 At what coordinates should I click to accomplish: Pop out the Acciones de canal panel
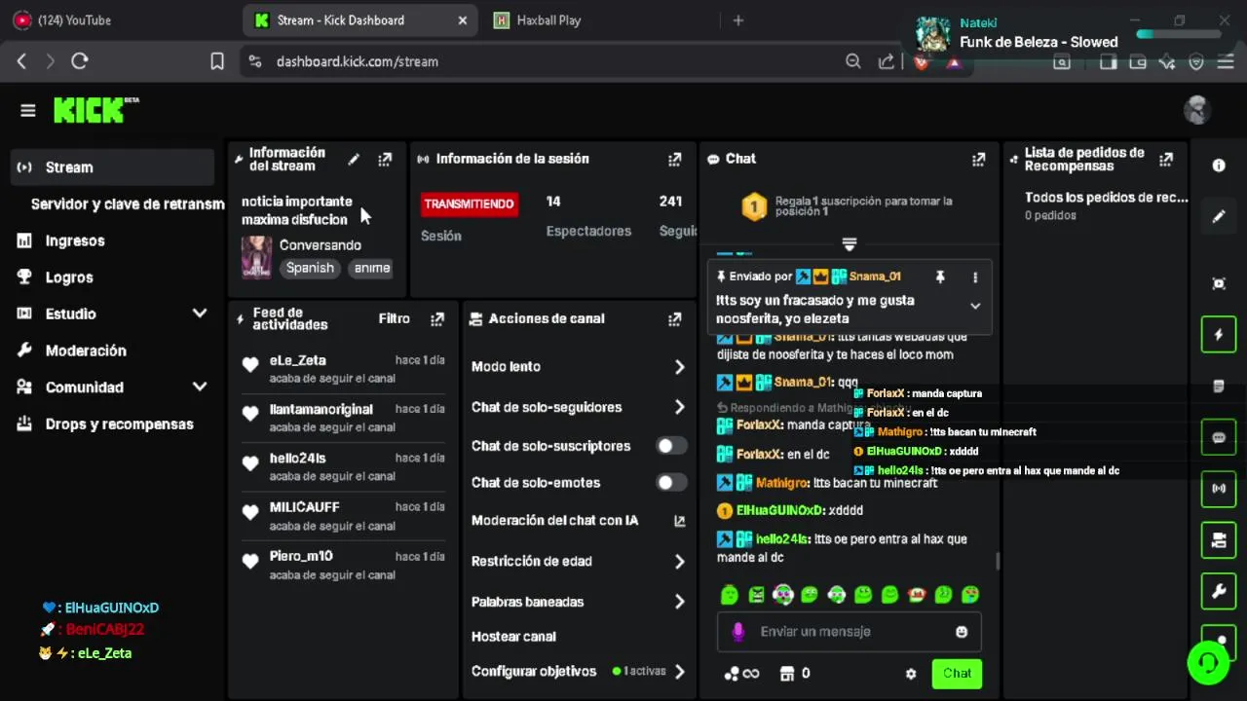674,318
